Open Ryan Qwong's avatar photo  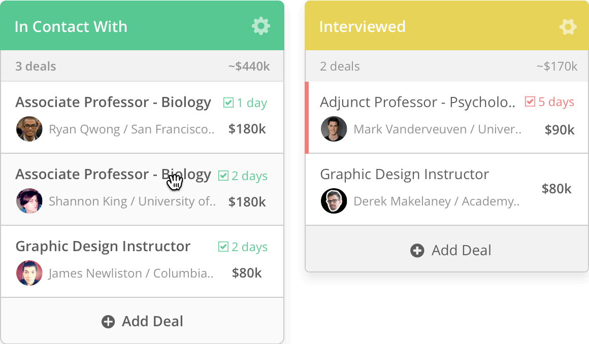click(29, 129)
